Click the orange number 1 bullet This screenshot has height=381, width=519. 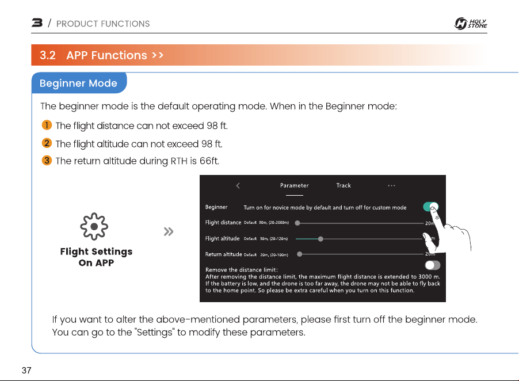(47, 125)
